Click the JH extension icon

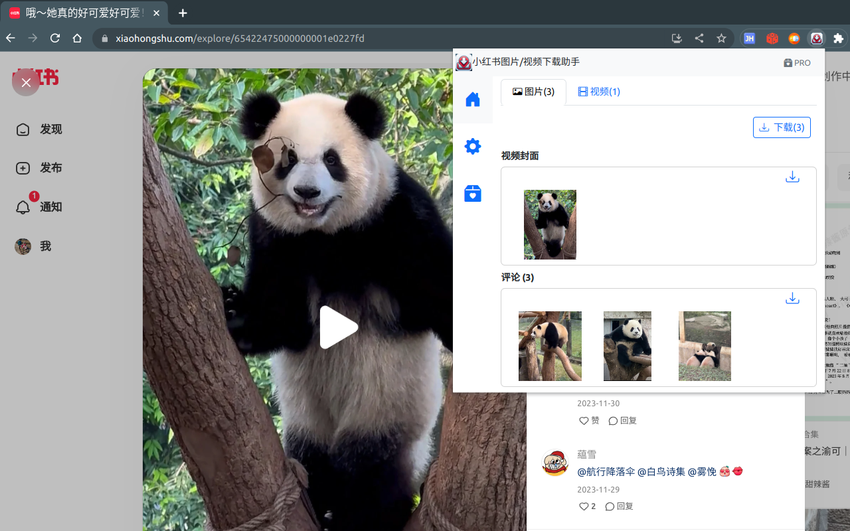749,38
